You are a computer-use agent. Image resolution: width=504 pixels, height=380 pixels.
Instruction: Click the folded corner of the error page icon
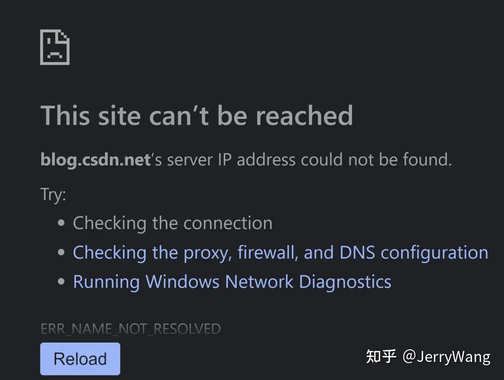[x=64, y=36]
